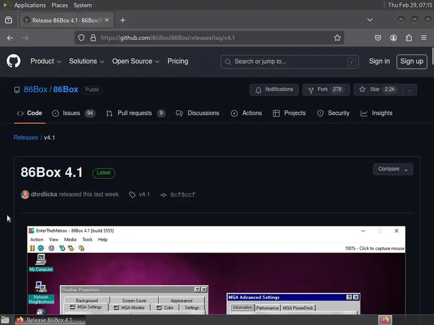Click the GitHub Octocat logo
Viewport: 434px width, 325px height.
click(14, 61)
